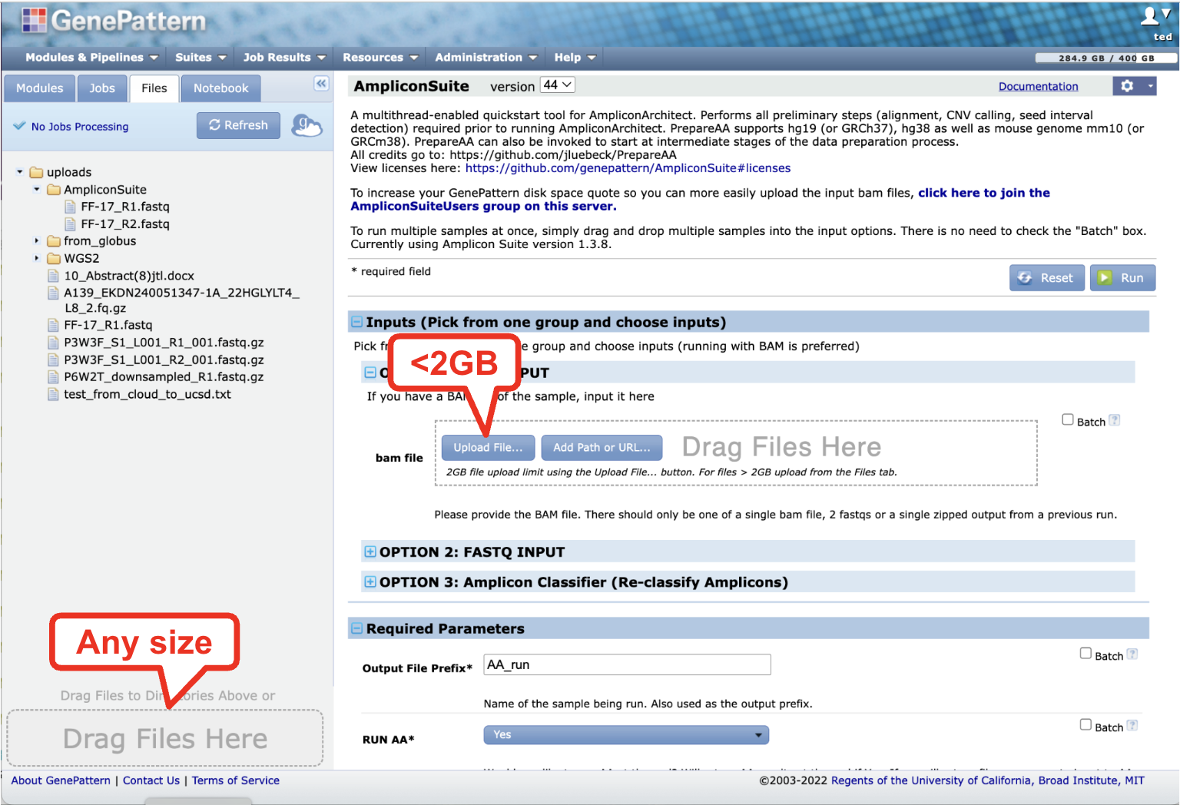Open the Documentation link
Image resolution: width=1180 pixels, height=805 pixels.
pyautogui.click(x=1038, y=87)
